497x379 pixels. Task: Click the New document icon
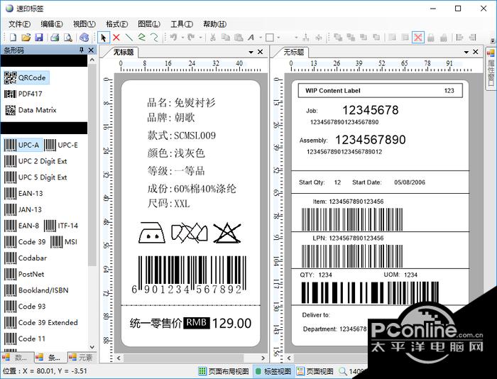pos(13,38)
